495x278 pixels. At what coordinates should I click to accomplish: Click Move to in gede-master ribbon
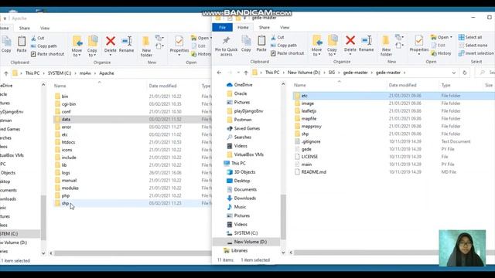(x=316, y=46)
